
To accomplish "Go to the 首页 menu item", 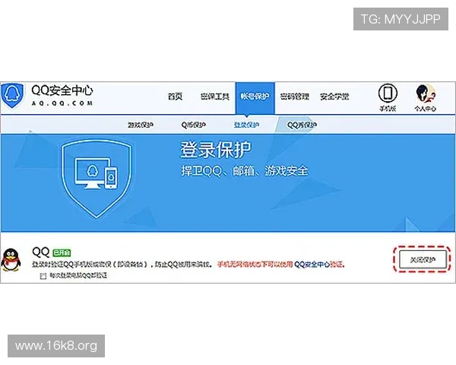I will point(175,97).
